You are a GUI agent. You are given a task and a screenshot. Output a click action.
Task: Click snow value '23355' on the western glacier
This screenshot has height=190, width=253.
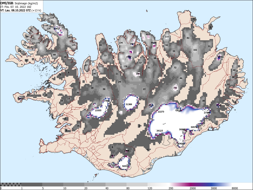click(98, 110)
